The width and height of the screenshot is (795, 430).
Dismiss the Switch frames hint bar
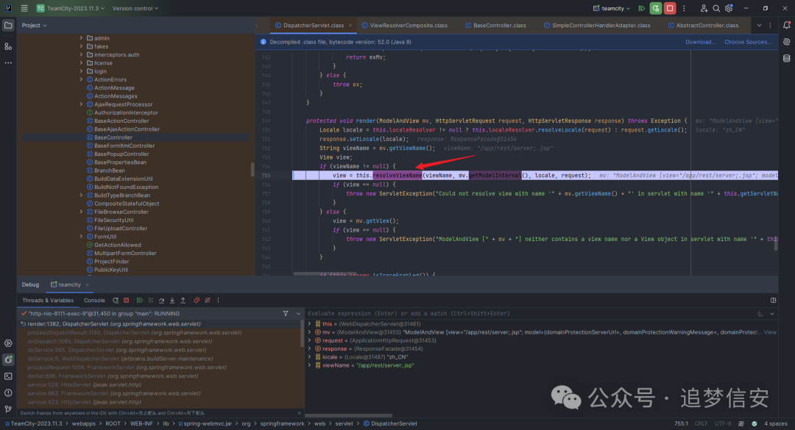click(x=299, y=413)
